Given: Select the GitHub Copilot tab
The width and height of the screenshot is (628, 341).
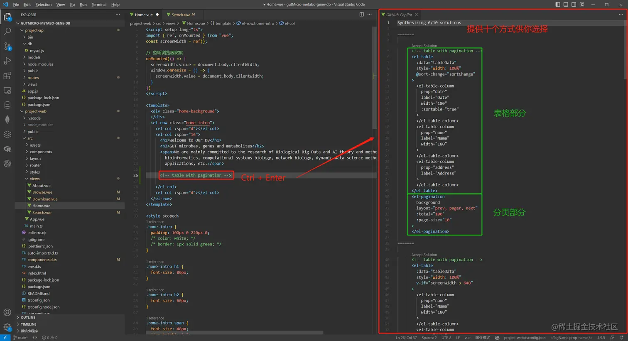Looking at the screenshot, I should [x=399, y=15].
